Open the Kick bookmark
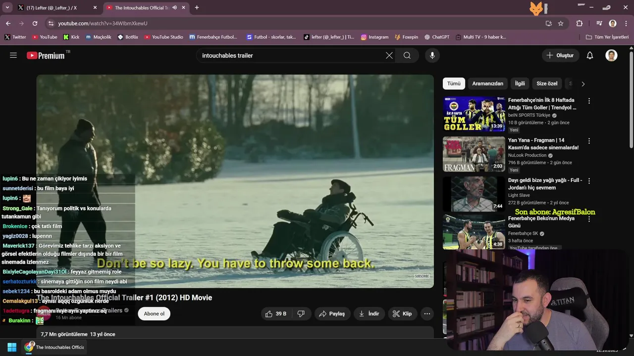The height and width of the screenshot is (356, 634). (71, 37)
